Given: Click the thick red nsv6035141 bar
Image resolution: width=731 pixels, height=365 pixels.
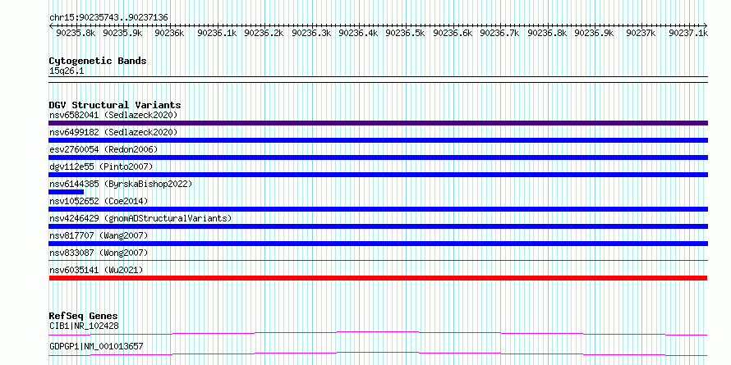Looking at the screenshot, I should pos(378,278).
